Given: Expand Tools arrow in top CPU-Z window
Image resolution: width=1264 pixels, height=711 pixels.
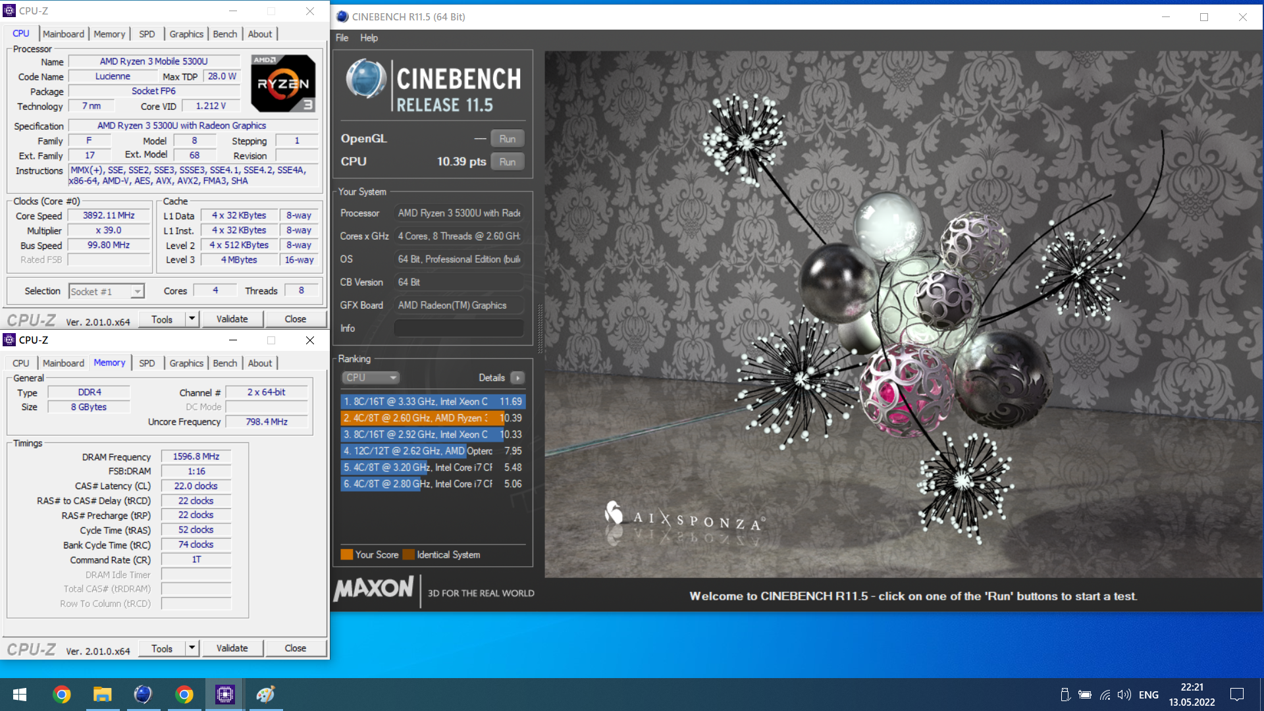Looking at the screenshot, I should (192, 319).
